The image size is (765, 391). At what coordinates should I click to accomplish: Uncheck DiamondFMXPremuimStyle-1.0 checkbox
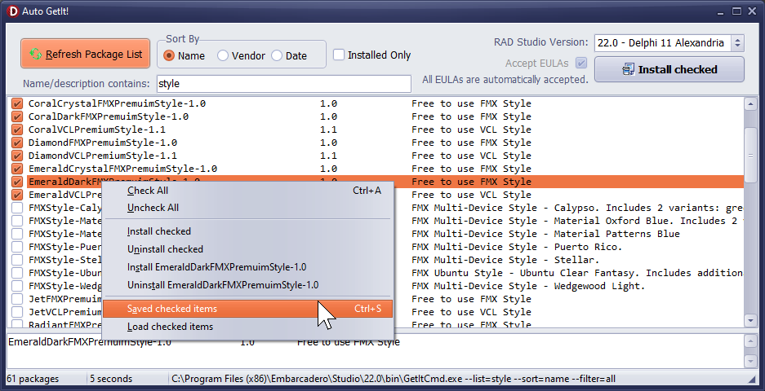17,143
